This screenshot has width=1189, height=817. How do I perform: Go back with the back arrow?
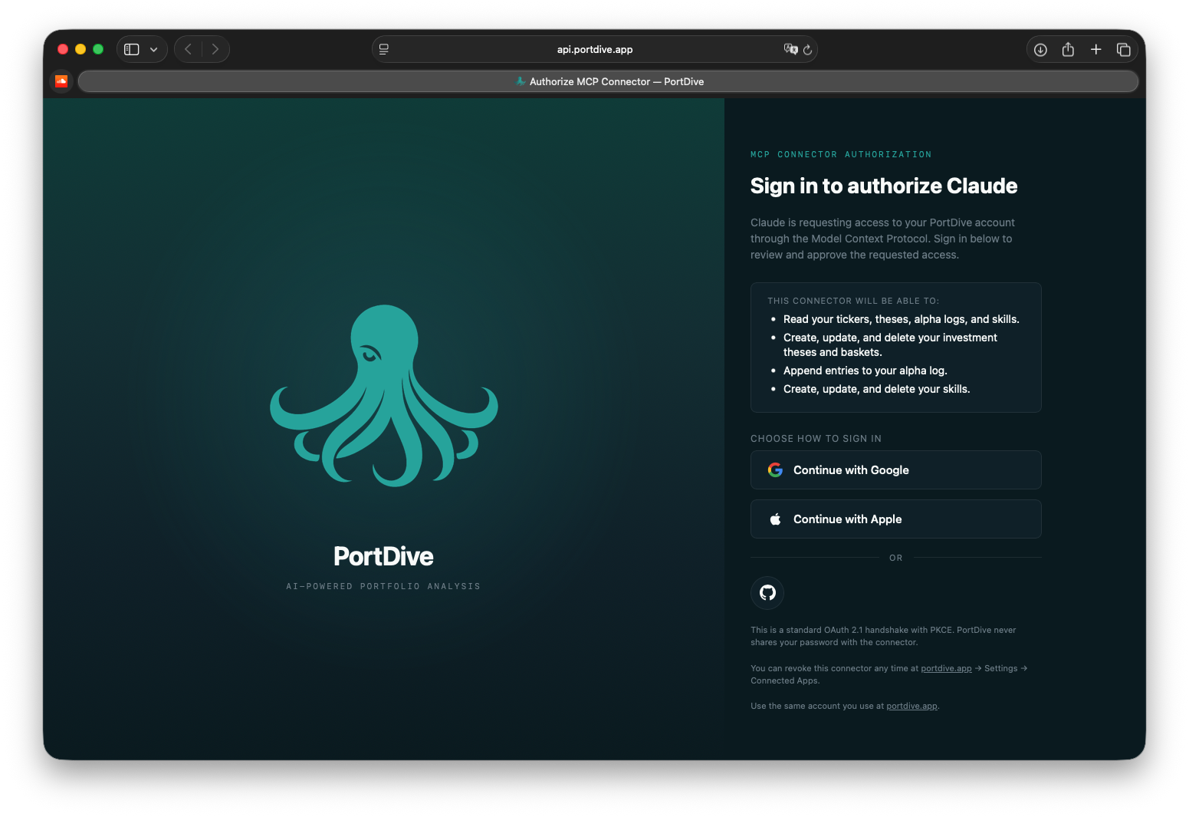point(188,49)
